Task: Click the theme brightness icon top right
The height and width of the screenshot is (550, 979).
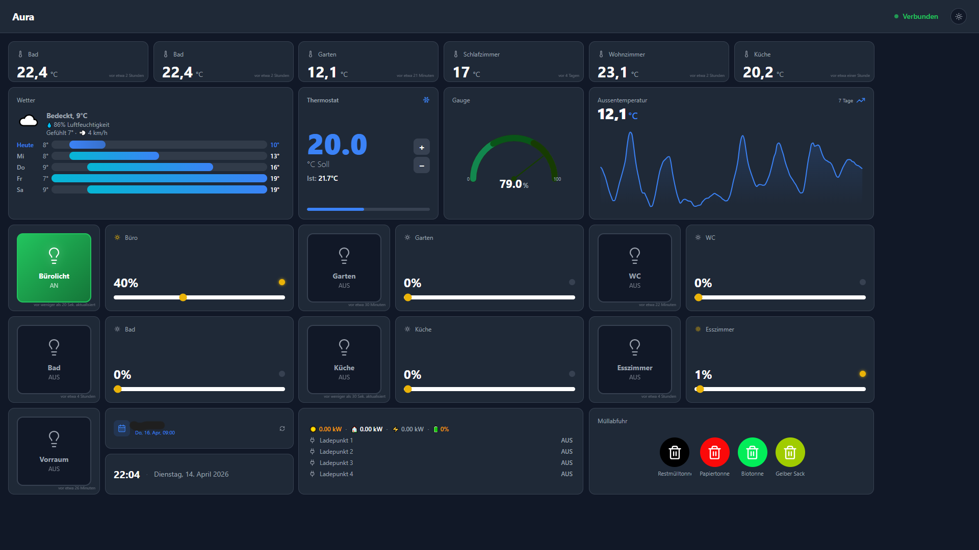Action: (959, 17)
